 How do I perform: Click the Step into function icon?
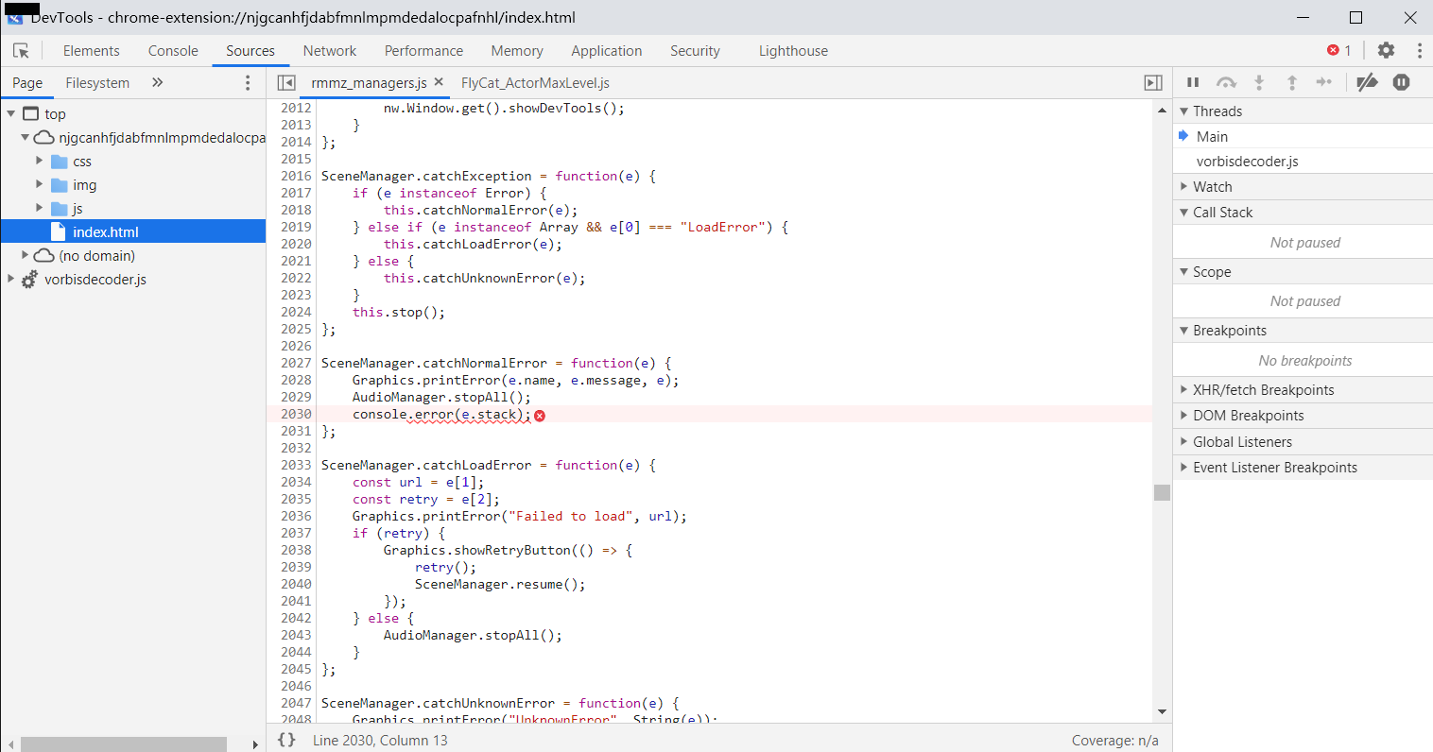pyautogui.click(x=1259, y=83)
